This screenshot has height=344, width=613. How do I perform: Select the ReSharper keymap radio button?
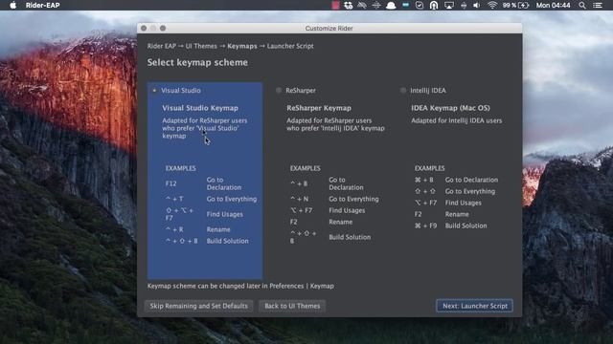(x=279, y=91)
